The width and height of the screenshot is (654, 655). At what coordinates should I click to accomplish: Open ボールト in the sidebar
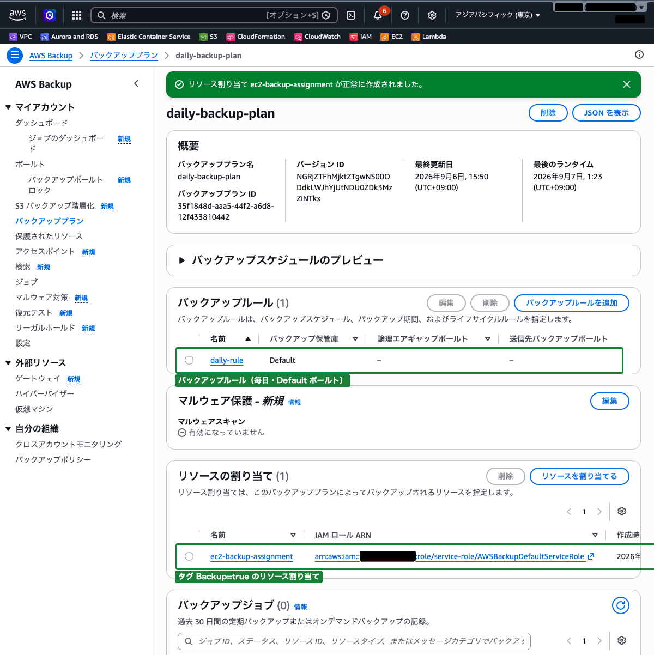pyautogui.click(x=30, y=164)
